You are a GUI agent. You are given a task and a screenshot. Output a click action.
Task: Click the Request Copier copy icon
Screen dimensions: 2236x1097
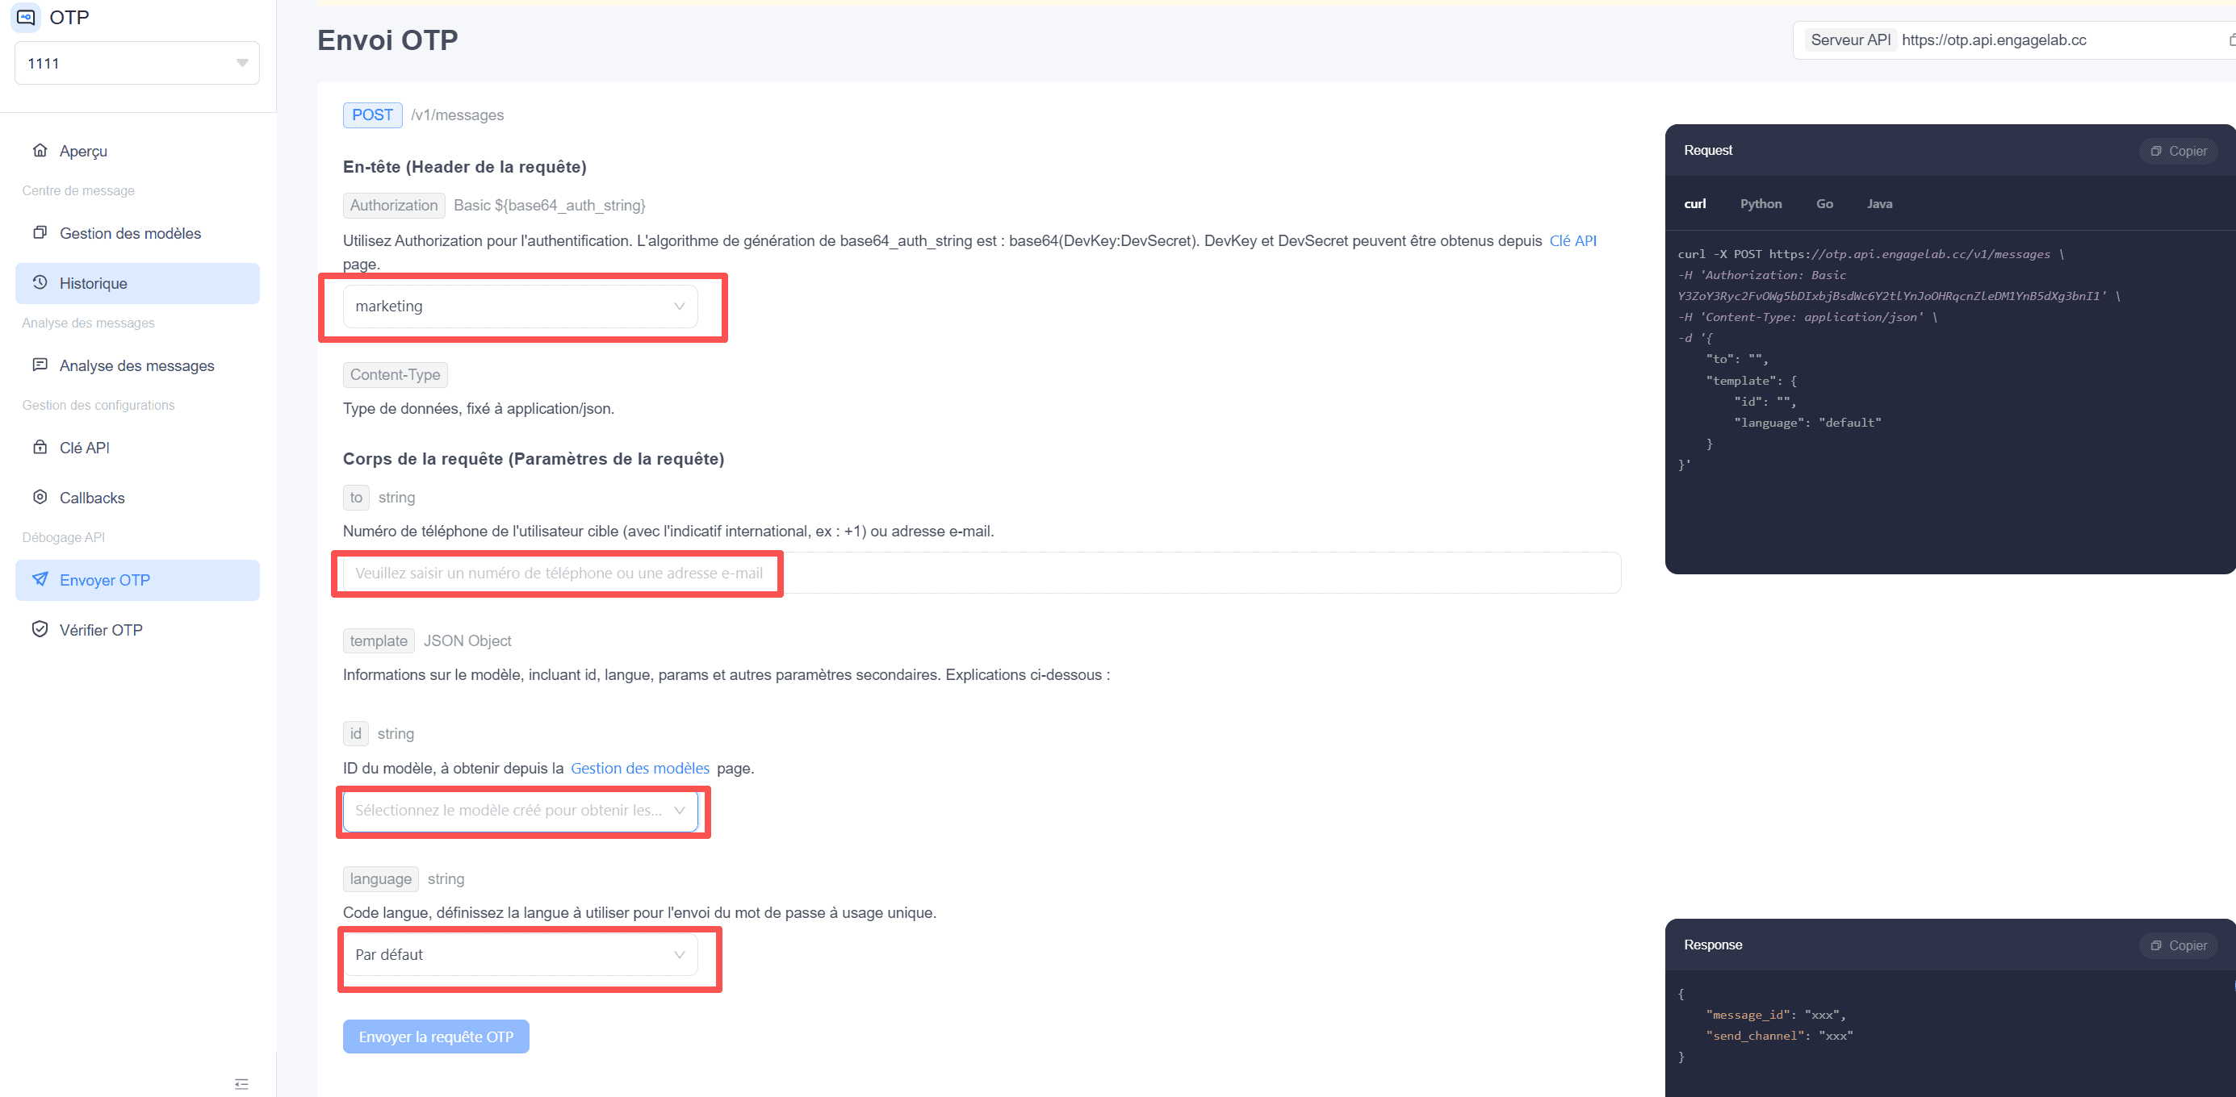click(2156, 151)
